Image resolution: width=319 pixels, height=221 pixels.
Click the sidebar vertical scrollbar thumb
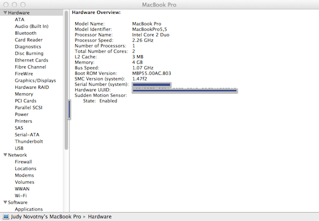(66, 80)
